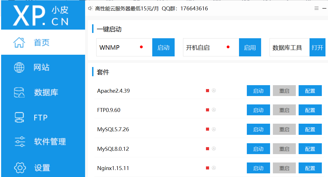Screen dimensions: 328x177
Task: Click the WNMP suite selector field
Action: click(x=124, y=47)
